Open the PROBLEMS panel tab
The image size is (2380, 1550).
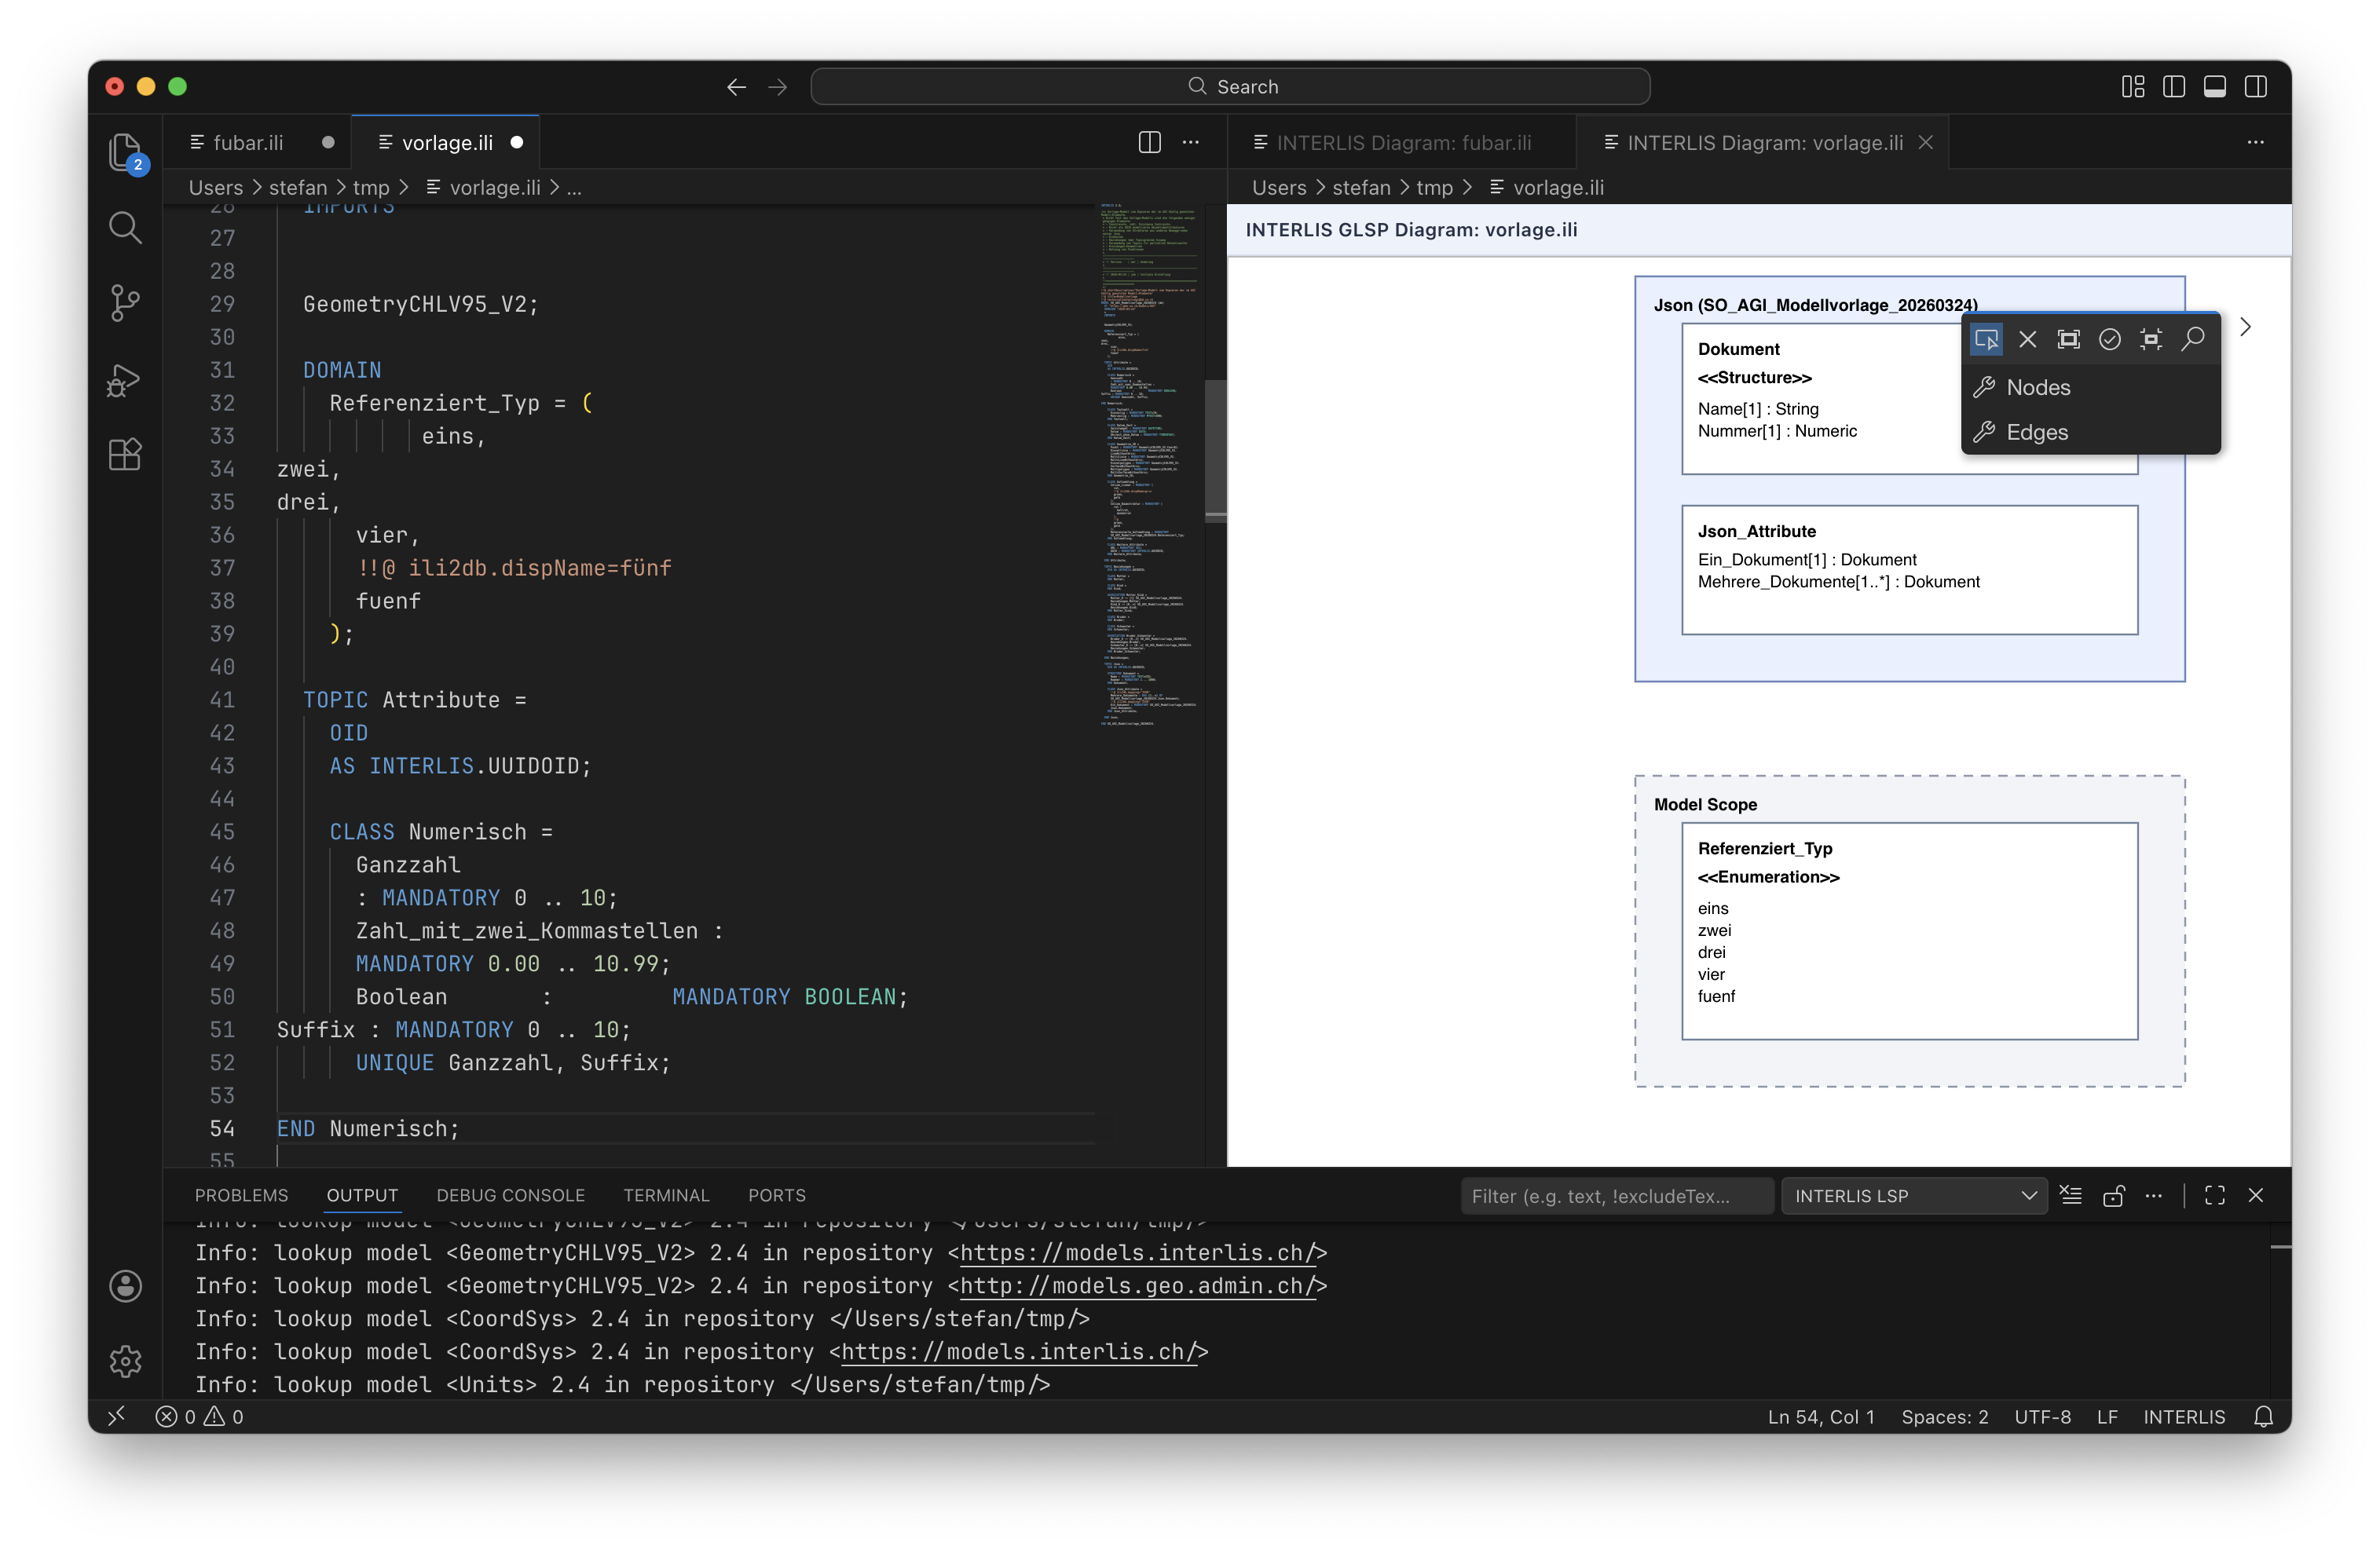pos(241,1196)
